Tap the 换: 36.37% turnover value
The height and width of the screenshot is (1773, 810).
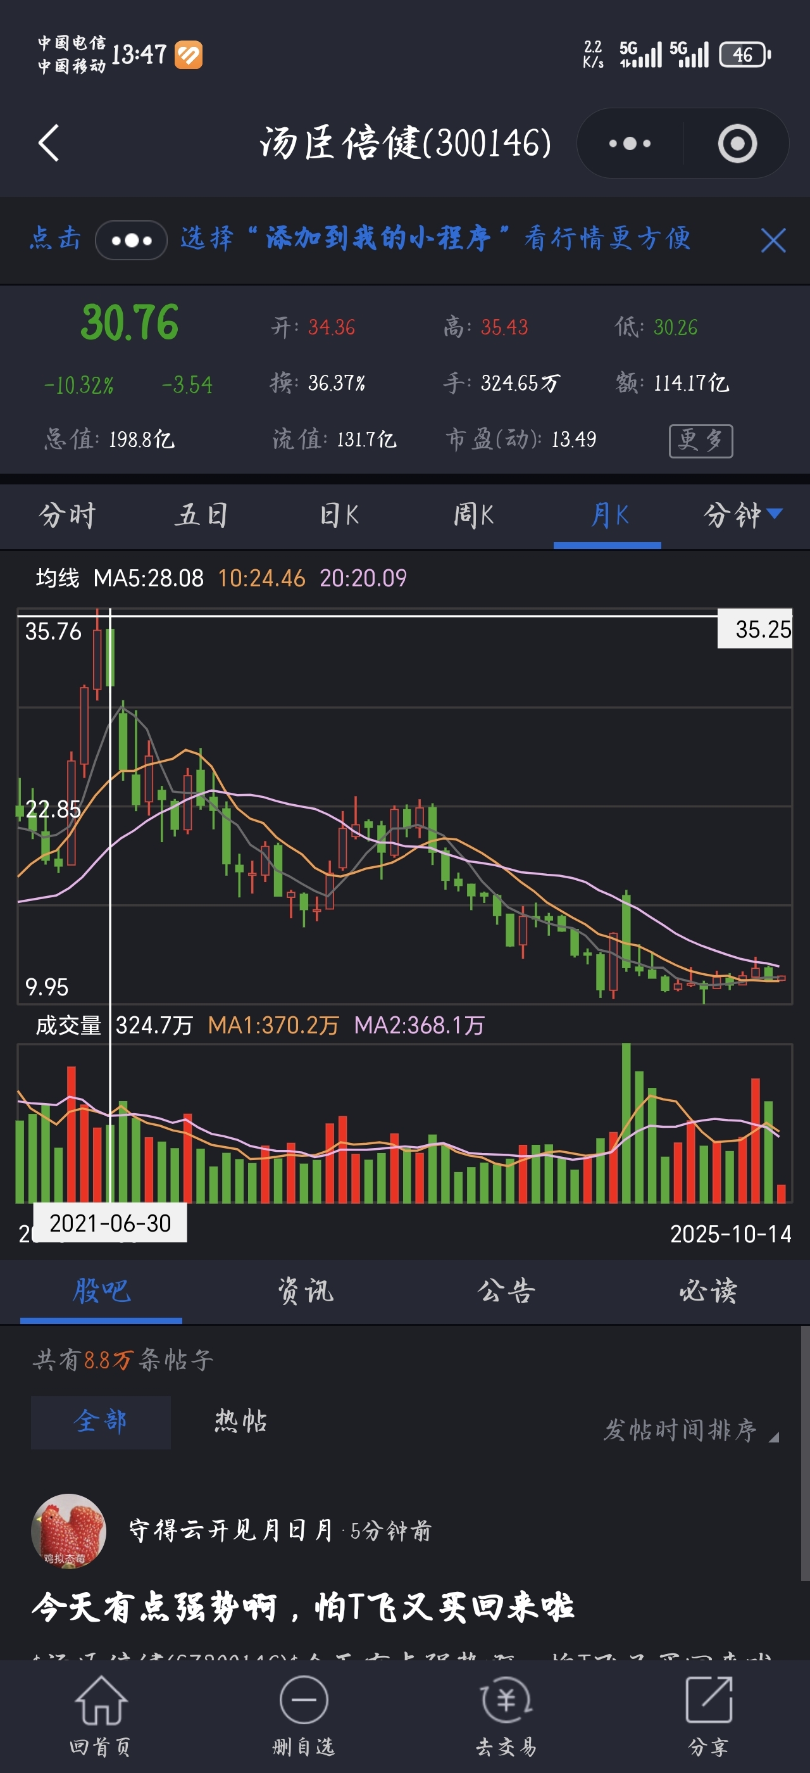coord(318,382)
